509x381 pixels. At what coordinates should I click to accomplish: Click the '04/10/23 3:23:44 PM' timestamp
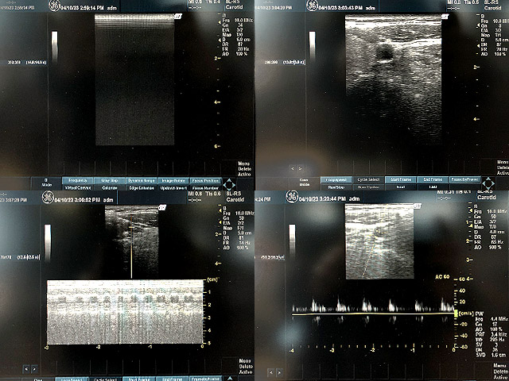(x=324, y=198)
